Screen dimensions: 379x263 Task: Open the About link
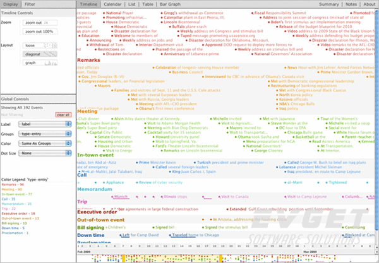(x=370, y=4)
